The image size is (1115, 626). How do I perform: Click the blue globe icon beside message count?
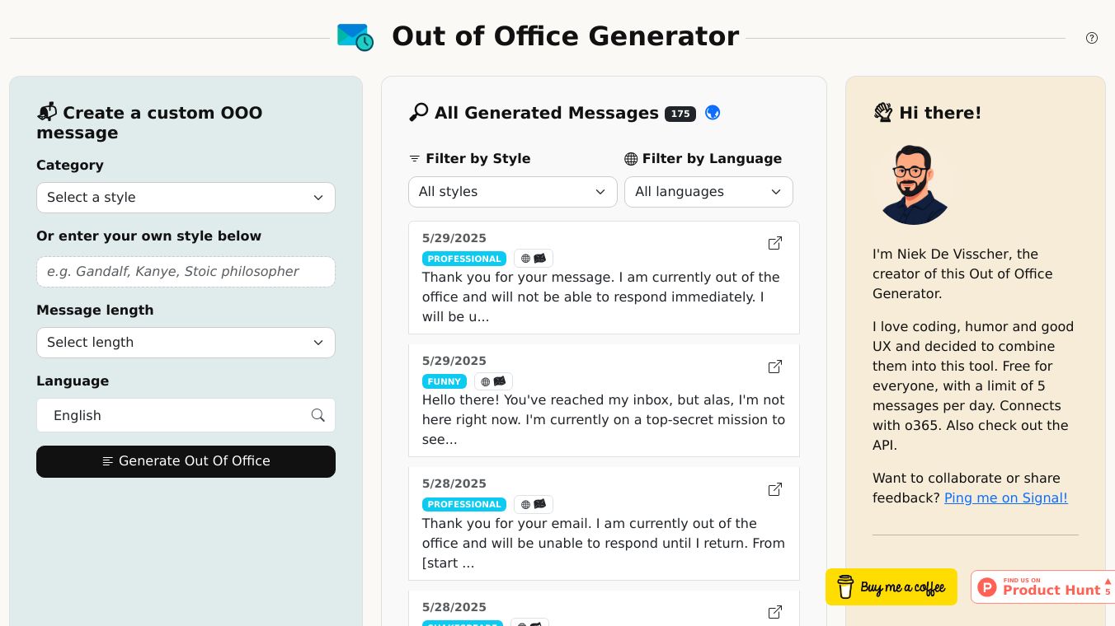[713, 113]
